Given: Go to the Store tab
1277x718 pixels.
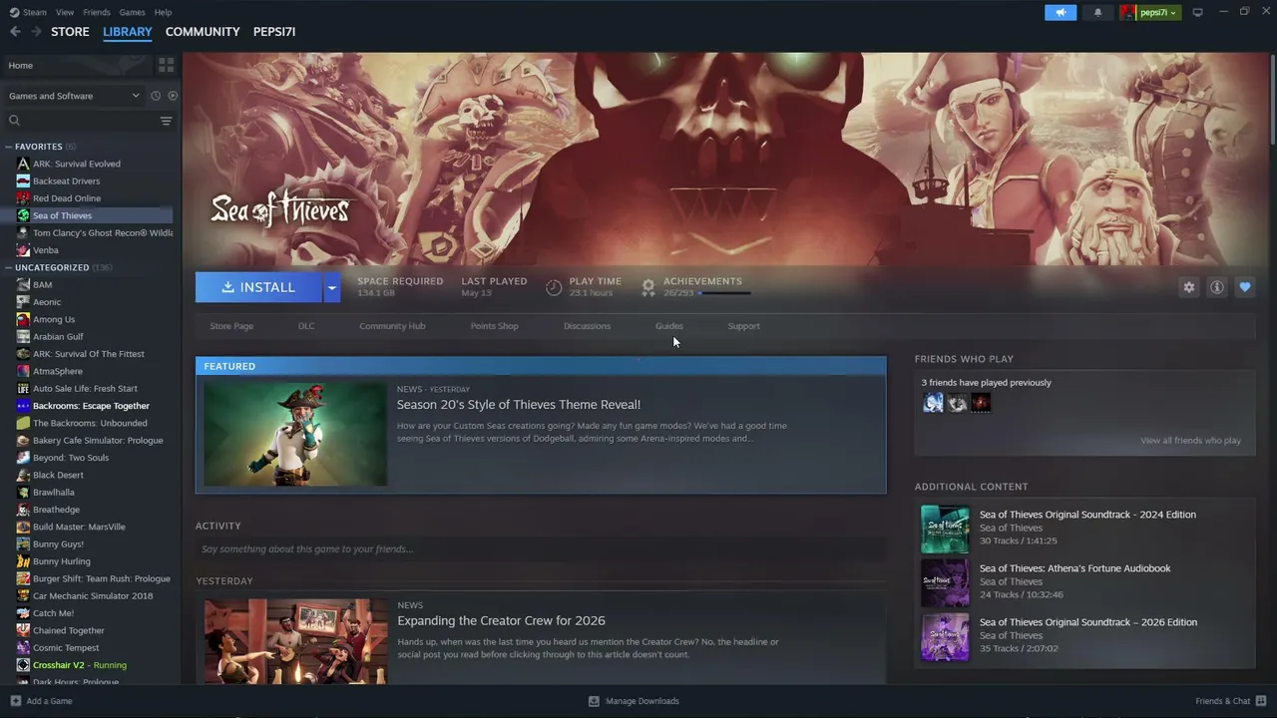Looking at the screenshot, I should pyautogui.click(x=70, y=32).
